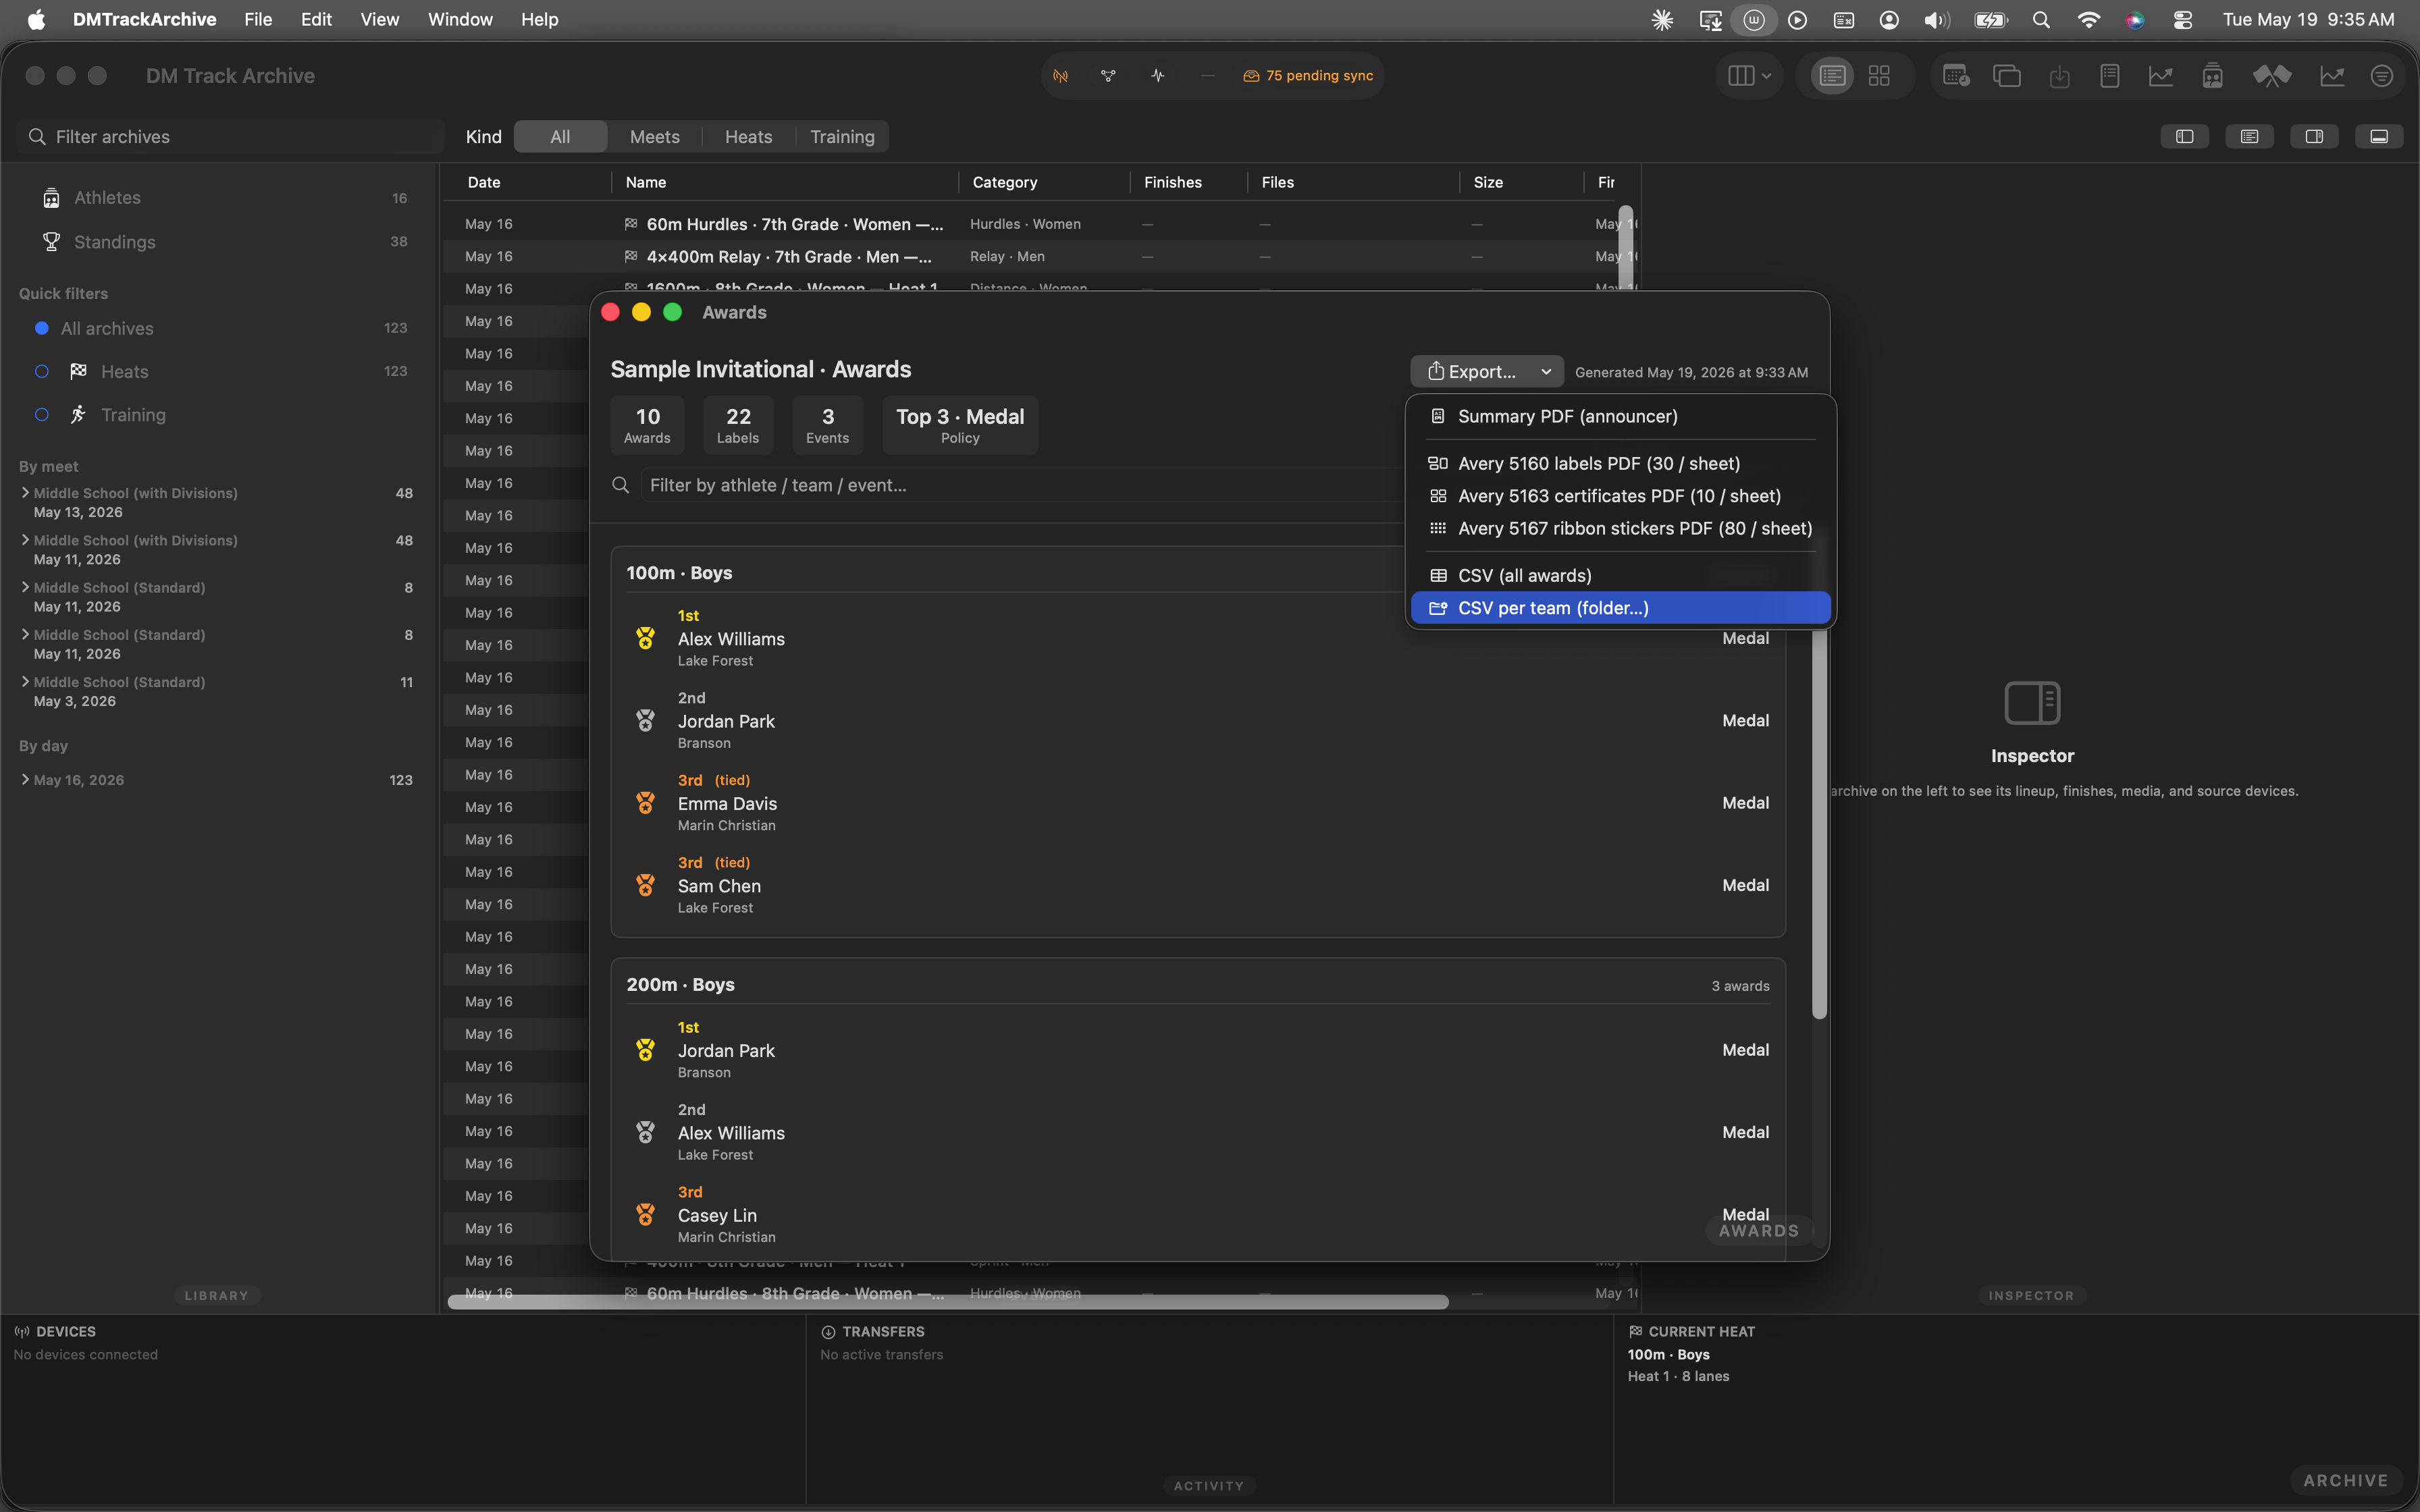Choose CSV (all awards) export option
Image resolution: width=2420 pixels, height=1512 pixels.
tap(1621, 575)
